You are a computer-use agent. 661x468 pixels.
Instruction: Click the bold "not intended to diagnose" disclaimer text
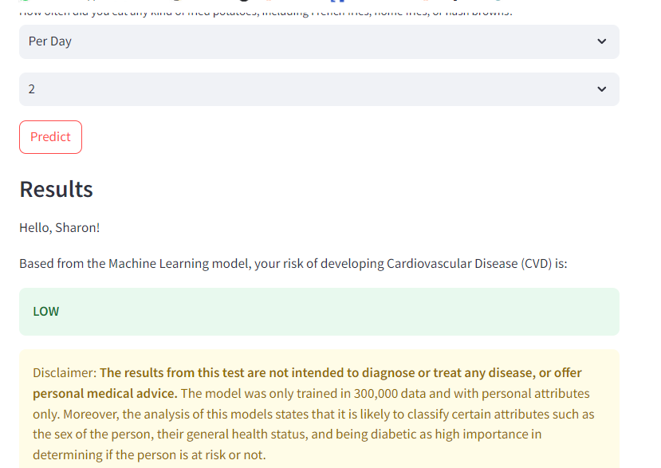pyautogui.click(x=313, y=372)
